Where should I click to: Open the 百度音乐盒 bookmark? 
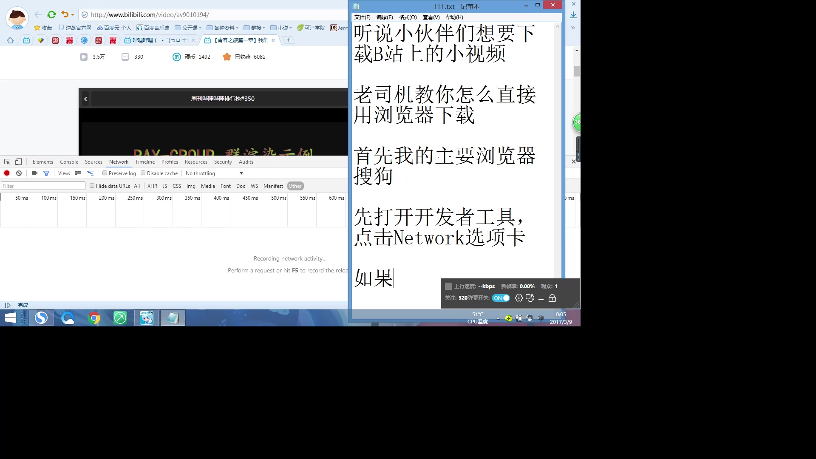[153, 28]
